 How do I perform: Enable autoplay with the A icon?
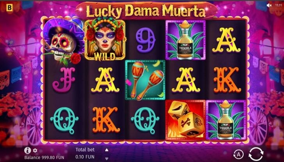click(238, 155)
